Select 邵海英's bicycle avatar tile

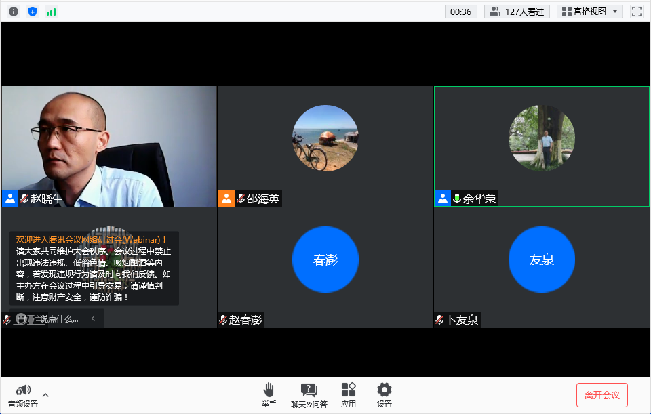(x=325, y=138)
